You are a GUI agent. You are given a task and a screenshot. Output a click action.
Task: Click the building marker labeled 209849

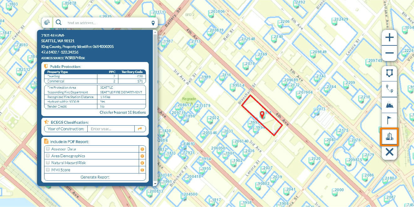pos(312,54)
